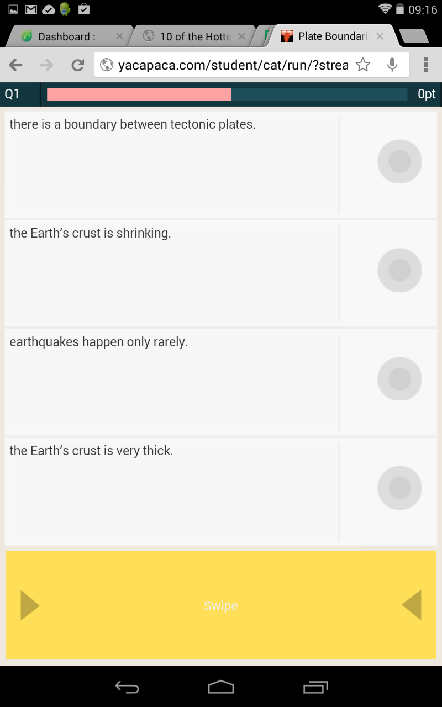Screen dimensions: 442x707
Task: Open the Chrome three-dot menu
Action: [x=425, y=65]
